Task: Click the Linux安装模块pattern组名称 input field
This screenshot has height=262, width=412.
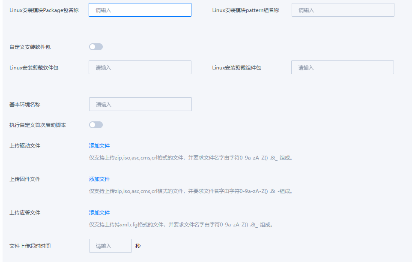Action: click(x=343, y=10)
